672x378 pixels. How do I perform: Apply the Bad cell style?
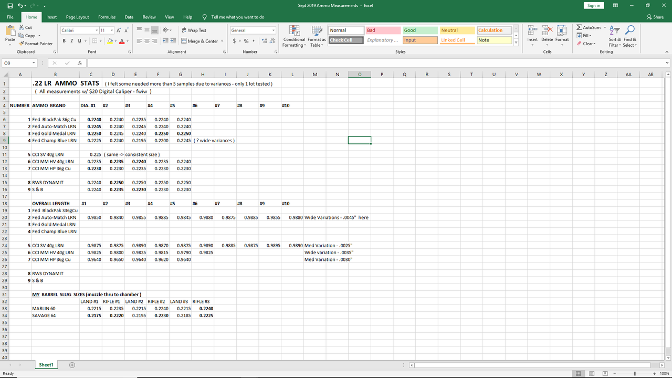(382, 30)
